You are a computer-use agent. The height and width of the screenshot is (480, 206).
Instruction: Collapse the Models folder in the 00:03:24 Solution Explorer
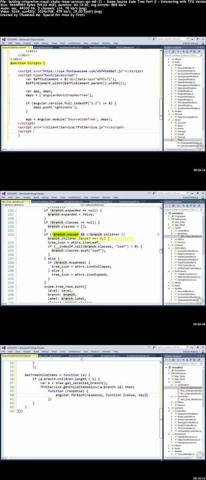coord(169,65)
